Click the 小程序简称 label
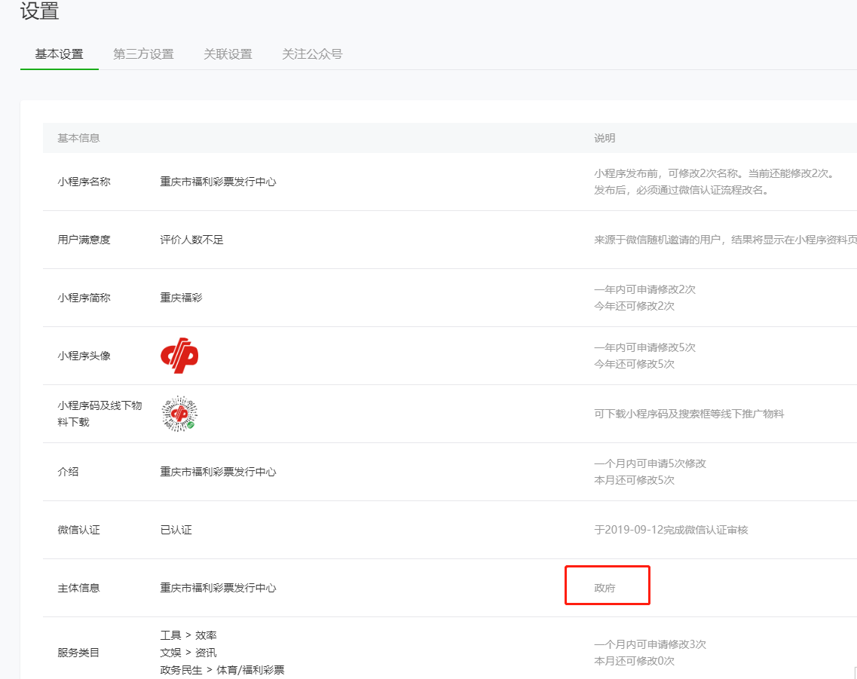This screenshot has height=679, width=857. [x=84, y=298]
